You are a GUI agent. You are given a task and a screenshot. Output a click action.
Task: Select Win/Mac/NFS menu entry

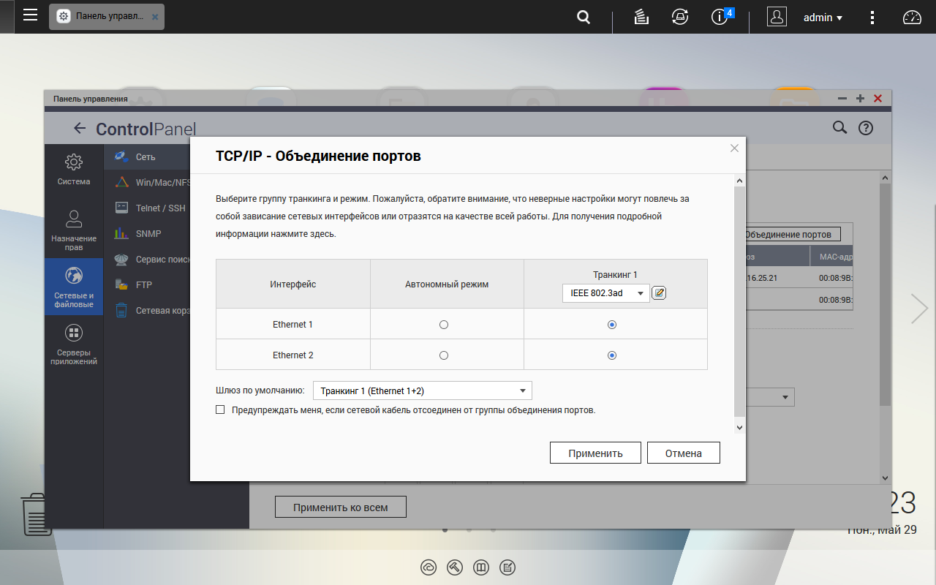click(x=147, y=182)
